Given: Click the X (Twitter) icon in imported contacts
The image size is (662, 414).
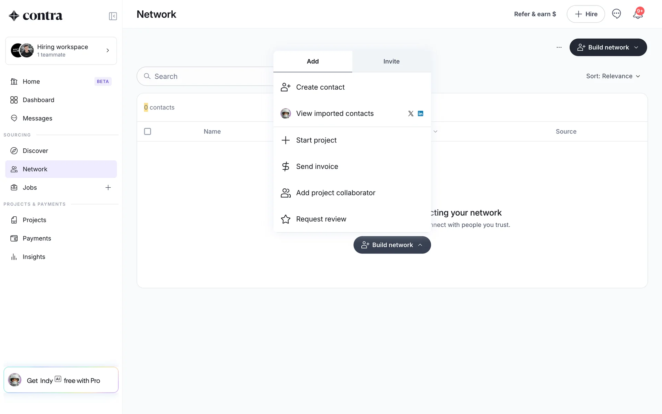Looking at the screenshot, I should tap(411, 114).
